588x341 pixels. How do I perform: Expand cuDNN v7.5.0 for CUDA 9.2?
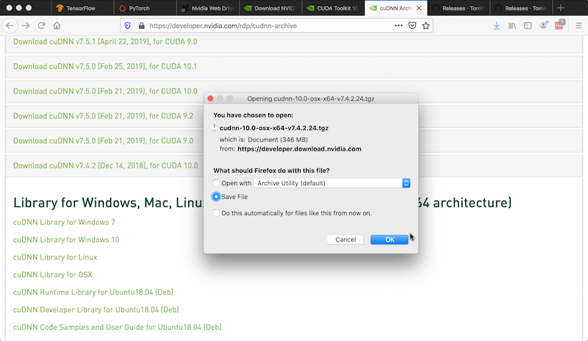click(104, 116)
